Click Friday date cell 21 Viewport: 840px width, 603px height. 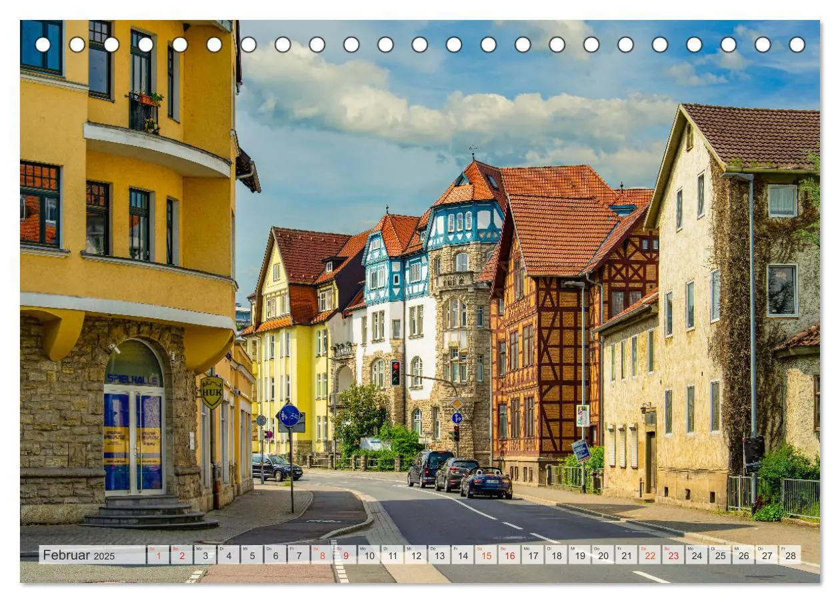click(626, 554)
